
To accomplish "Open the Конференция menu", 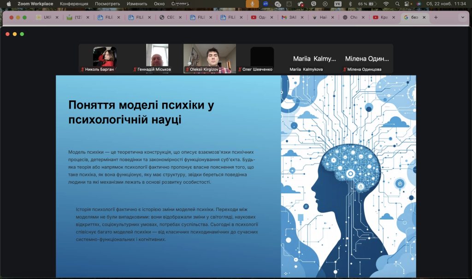I will pos(74,4).
